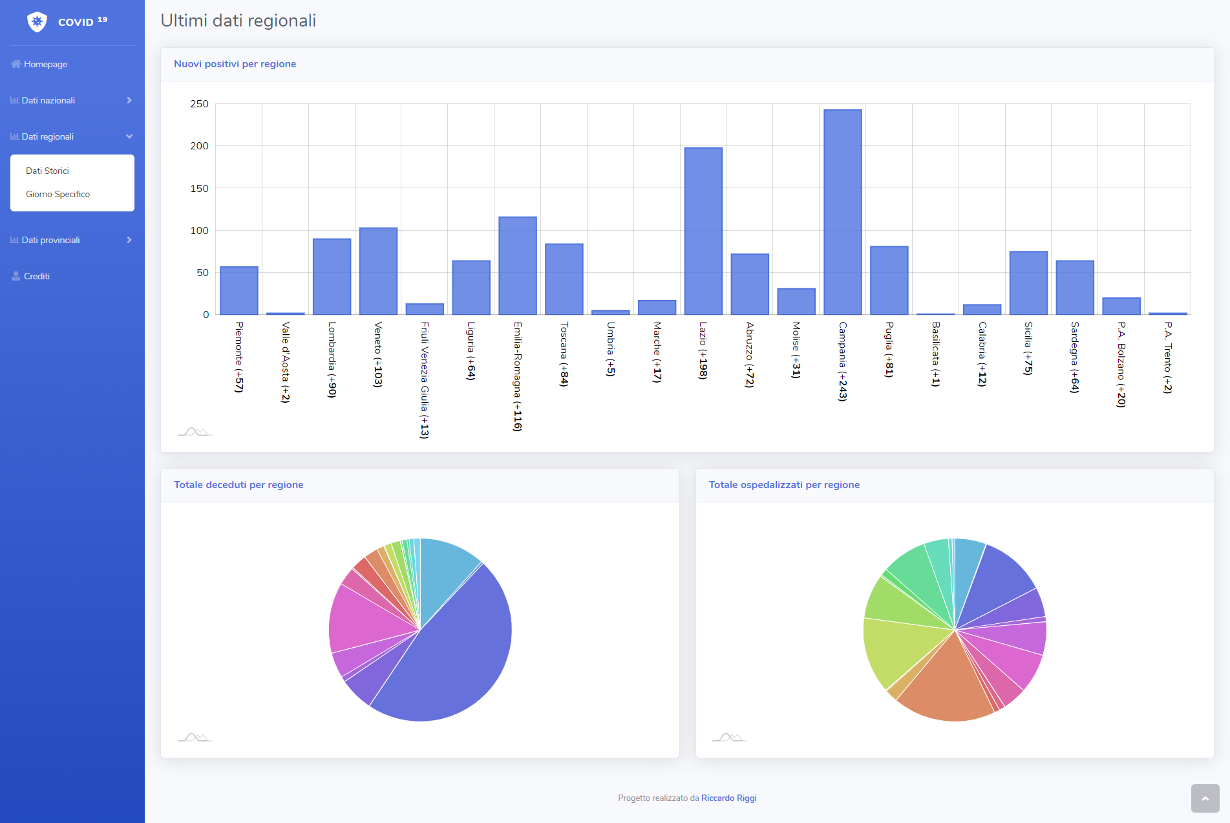The width and height of the screenshot is (1230, 823).
Task: Click the COVID 19 shield logo icon
Action: 37,22
